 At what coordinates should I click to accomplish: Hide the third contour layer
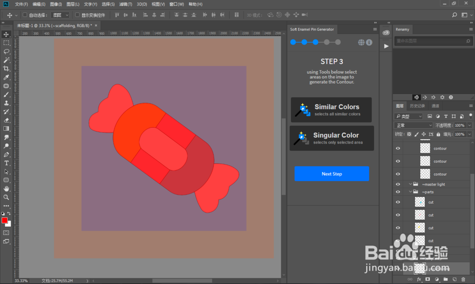click(398, 174)
